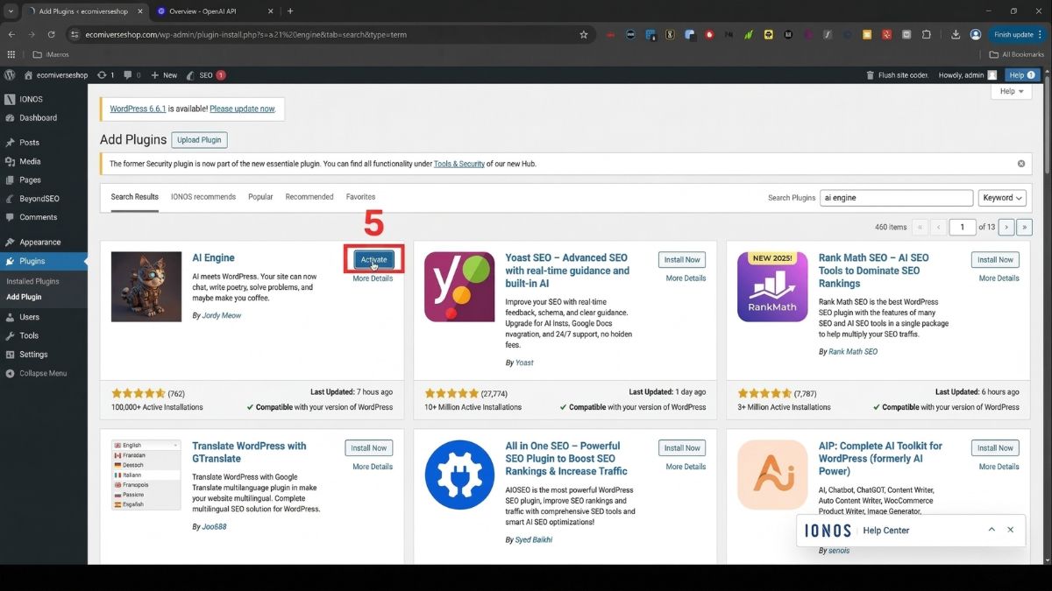Click the AI Engine cat thumbnail
The width and height of the screenshot is (1052, 591).
coord(146,287)
